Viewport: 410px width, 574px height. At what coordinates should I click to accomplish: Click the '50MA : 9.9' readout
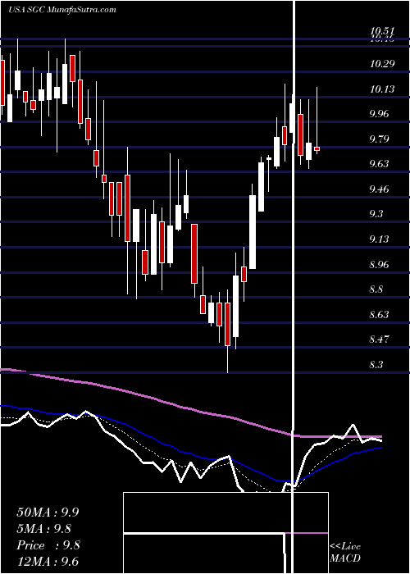coord(48,512)
